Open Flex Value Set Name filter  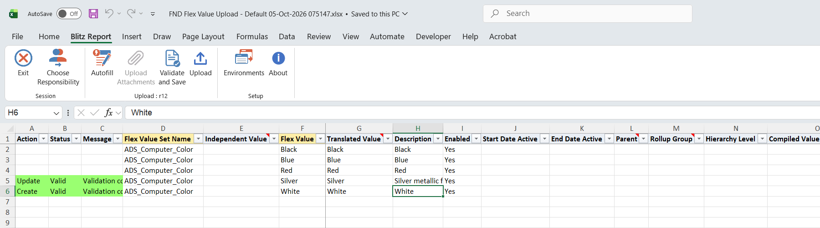pos(198,139)
